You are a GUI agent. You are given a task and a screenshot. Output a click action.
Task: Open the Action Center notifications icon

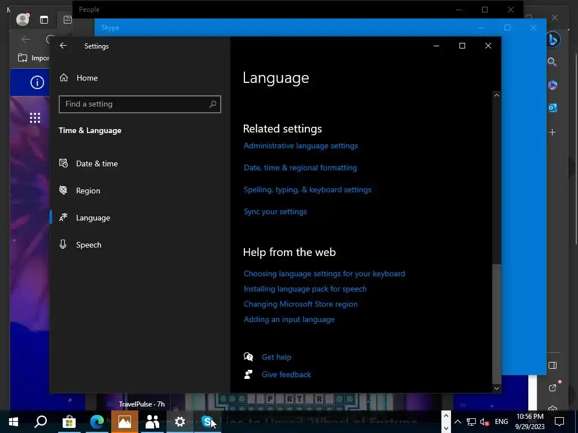pyautogui.click(x=559, y=422)
